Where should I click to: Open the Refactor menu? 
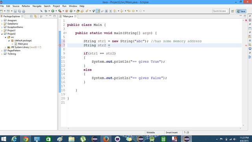tap(26, 6)
